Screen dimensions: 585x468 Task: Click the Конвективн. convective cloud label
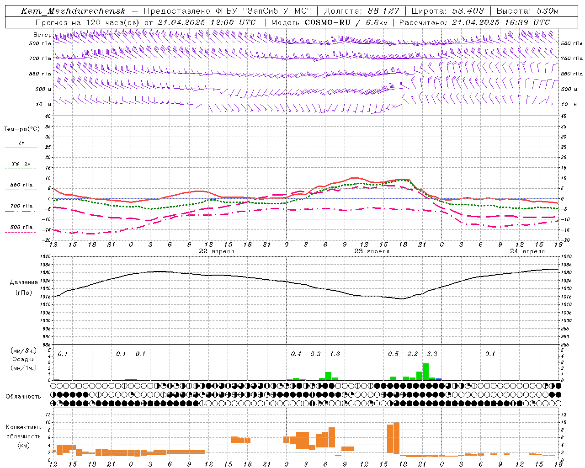(x=23, y=427)
